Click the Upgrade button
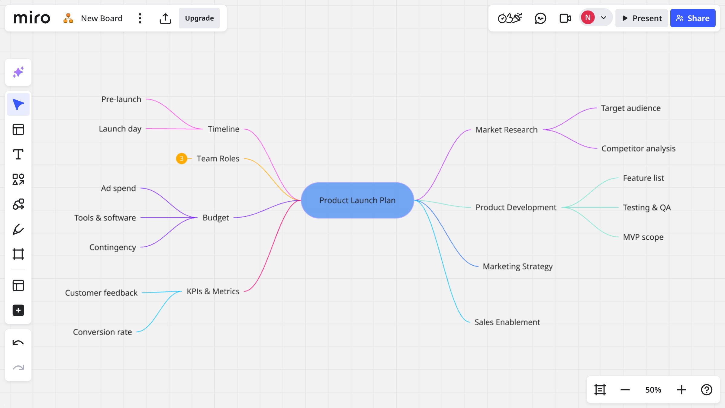Screen dimensions: 725x408 [199, 18]
